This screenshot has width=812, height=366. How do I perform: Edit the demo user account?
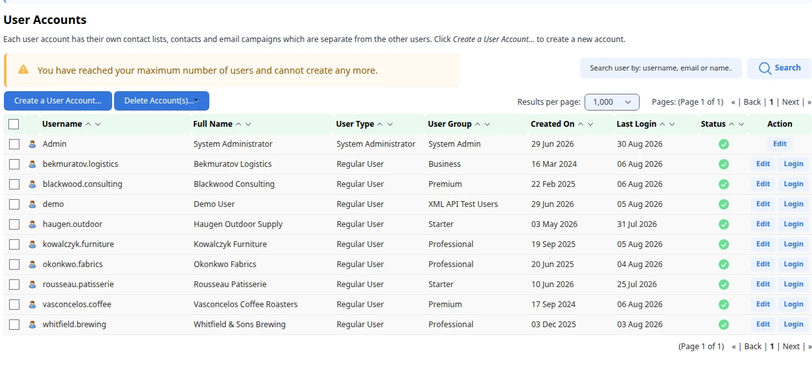coord(763,204)
